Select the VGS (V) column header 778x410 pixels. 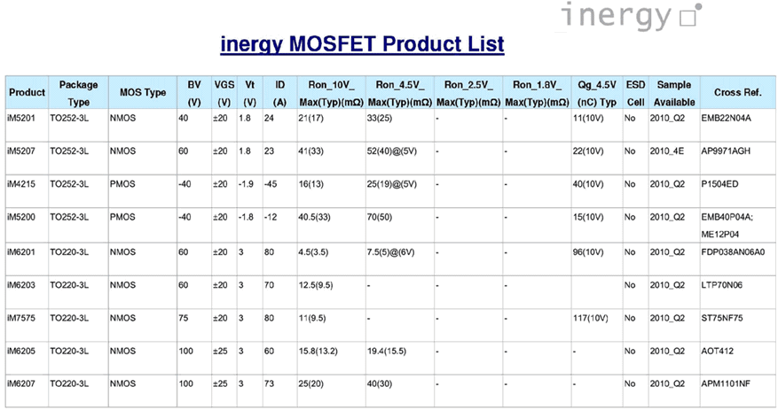(x=224, y=93)
